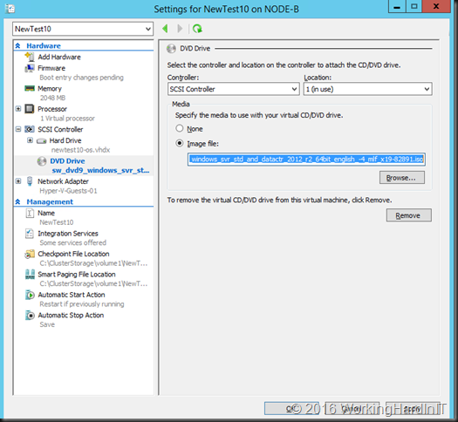The height and width of the screenshot is (422, 458).
Task: Select Firmware in the hardware tree
Action: (51, 68)
